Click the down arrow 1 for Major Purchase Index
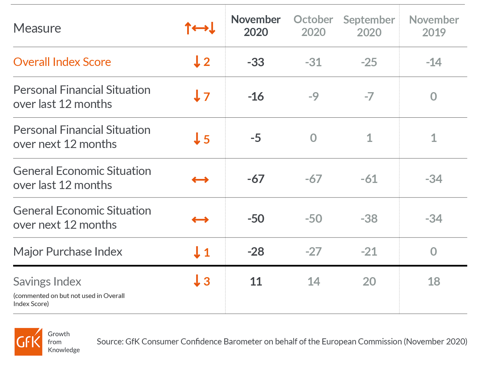The height and width of the screenshot is (372, 477). 202,252
